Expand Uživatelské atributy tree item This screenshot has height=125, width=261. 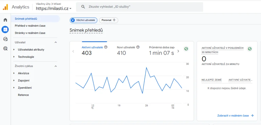tap(14, 50)
